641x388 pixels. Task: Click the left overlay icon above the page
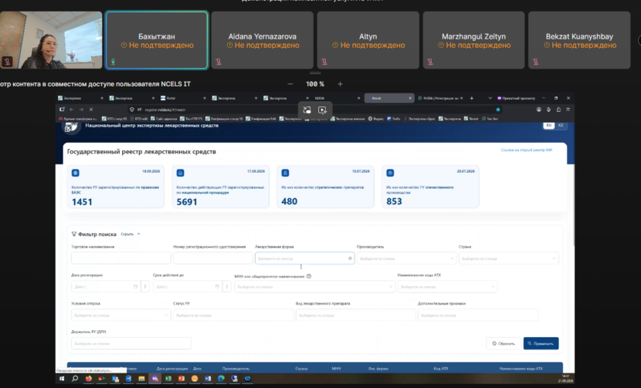coord(307,110)
